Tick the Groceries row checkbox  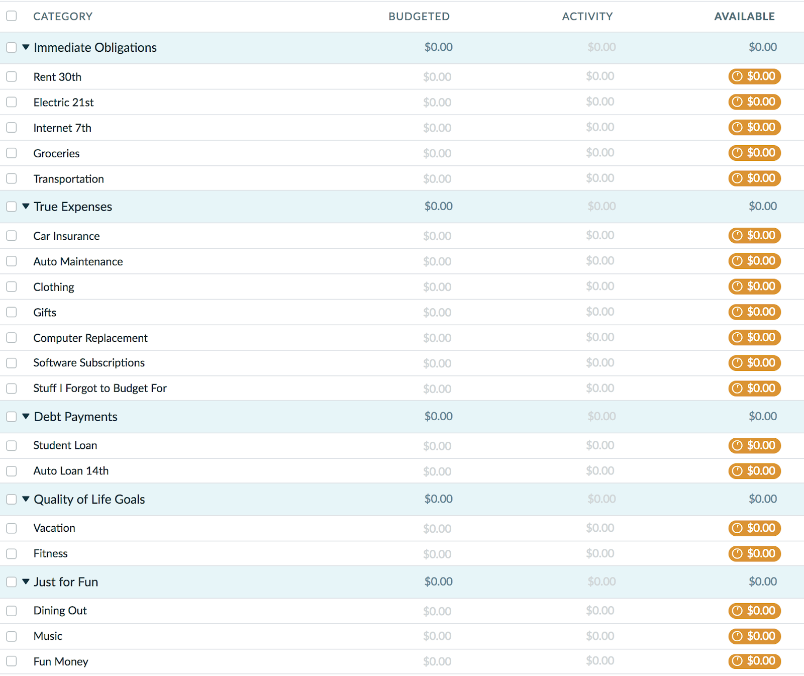tap(12, 153)
